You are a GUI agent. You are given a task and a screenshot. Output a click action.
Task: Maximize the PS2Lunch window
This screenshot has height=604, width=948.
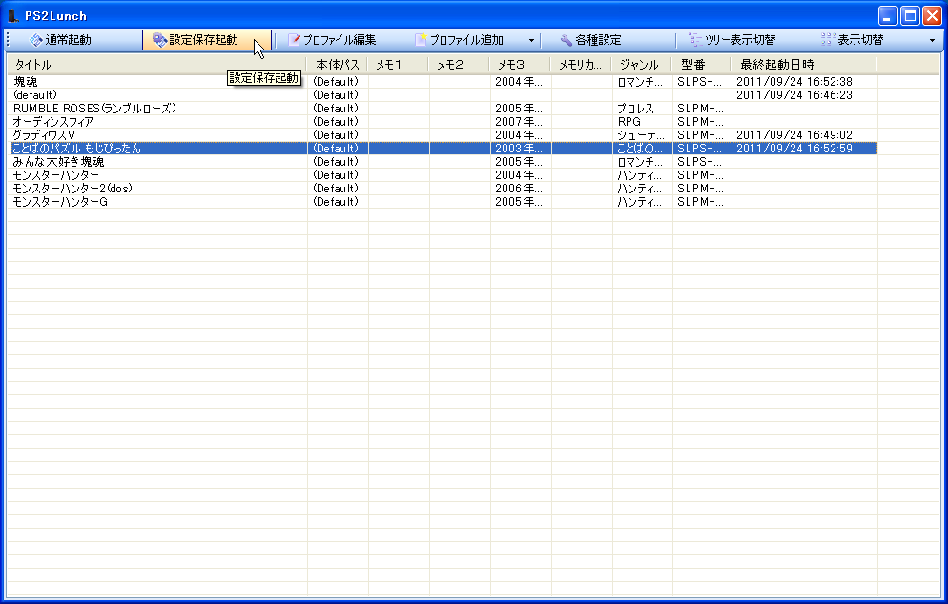[910, 15]
